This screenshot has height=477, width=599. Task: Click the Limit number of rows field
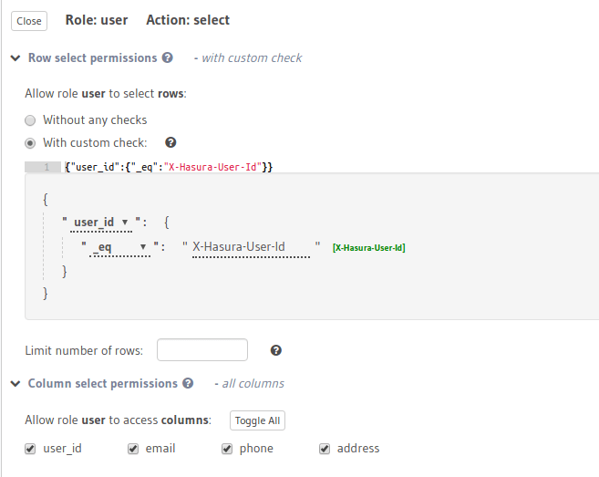tap(202, 350)
